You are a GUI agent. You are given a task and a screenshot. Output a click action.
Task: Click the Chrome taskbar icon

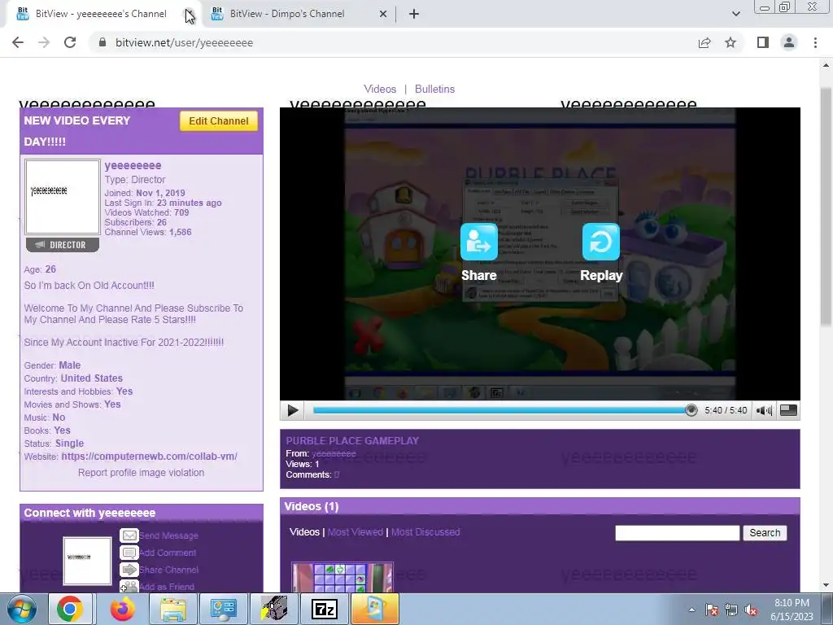(70, 609)
